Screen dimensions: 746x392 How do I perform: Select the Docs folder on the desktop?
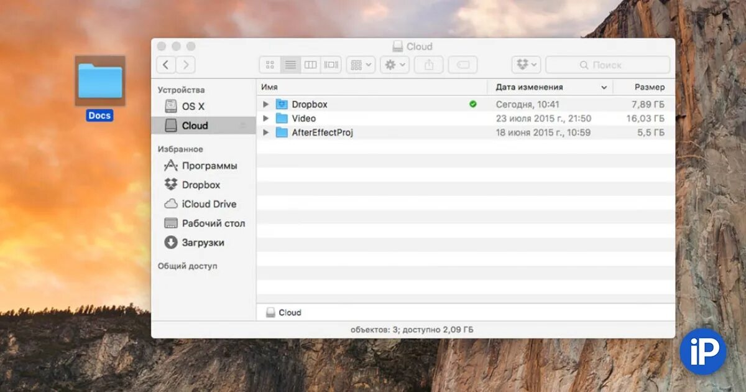point(100,81)
